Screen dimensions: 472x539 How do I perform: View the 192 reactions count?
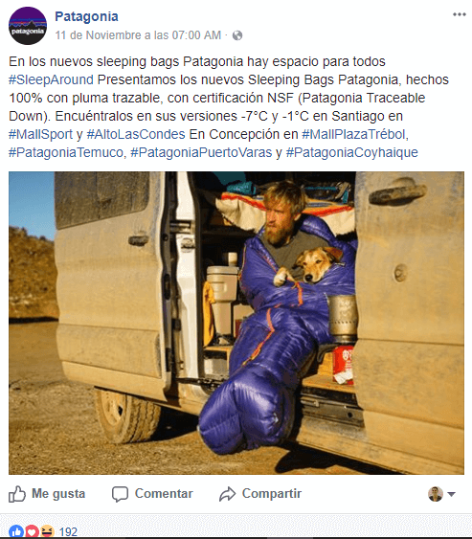coord(68,531)
